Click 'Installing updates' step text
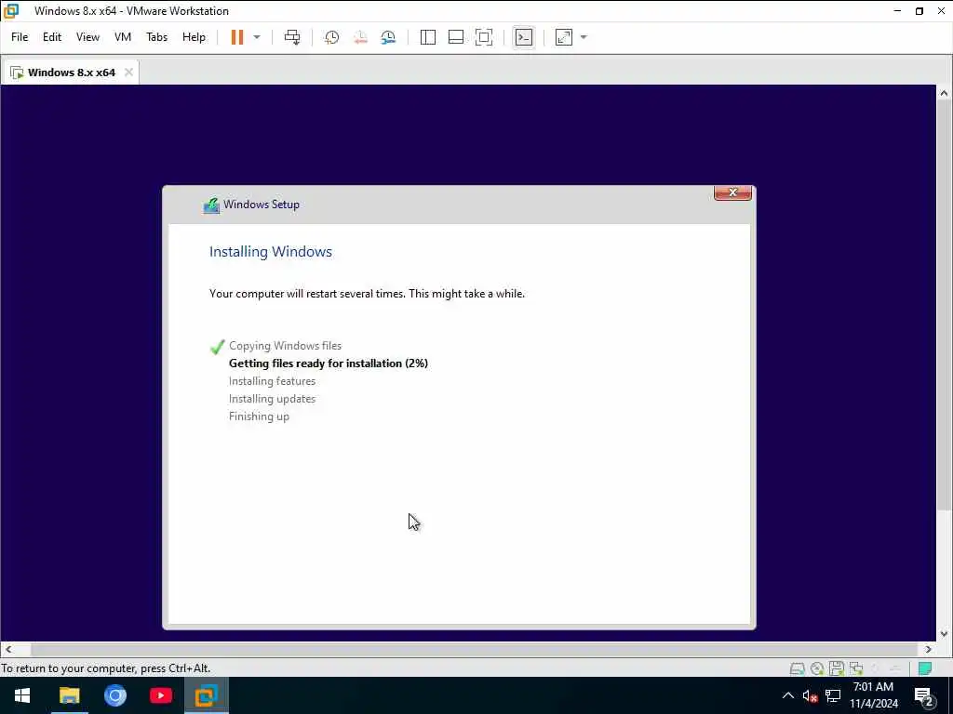Viewport: 953px width, 714px height. (273, 398)
